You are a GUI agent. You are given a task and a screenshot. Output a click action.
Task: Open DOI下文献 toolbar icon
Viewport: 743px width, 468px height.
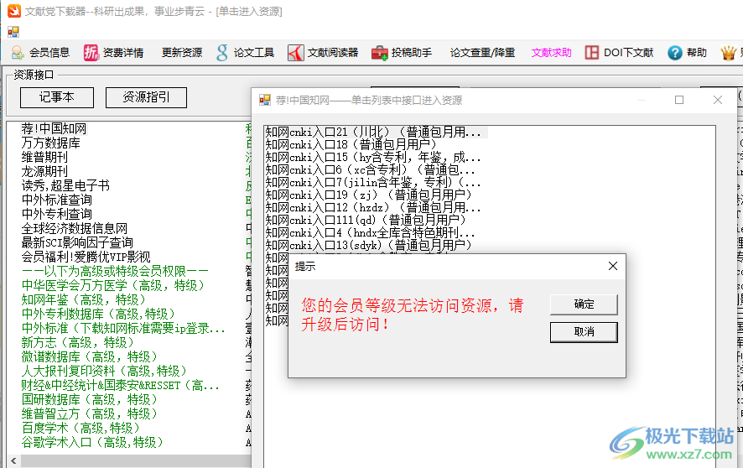(x=592, y=53)
